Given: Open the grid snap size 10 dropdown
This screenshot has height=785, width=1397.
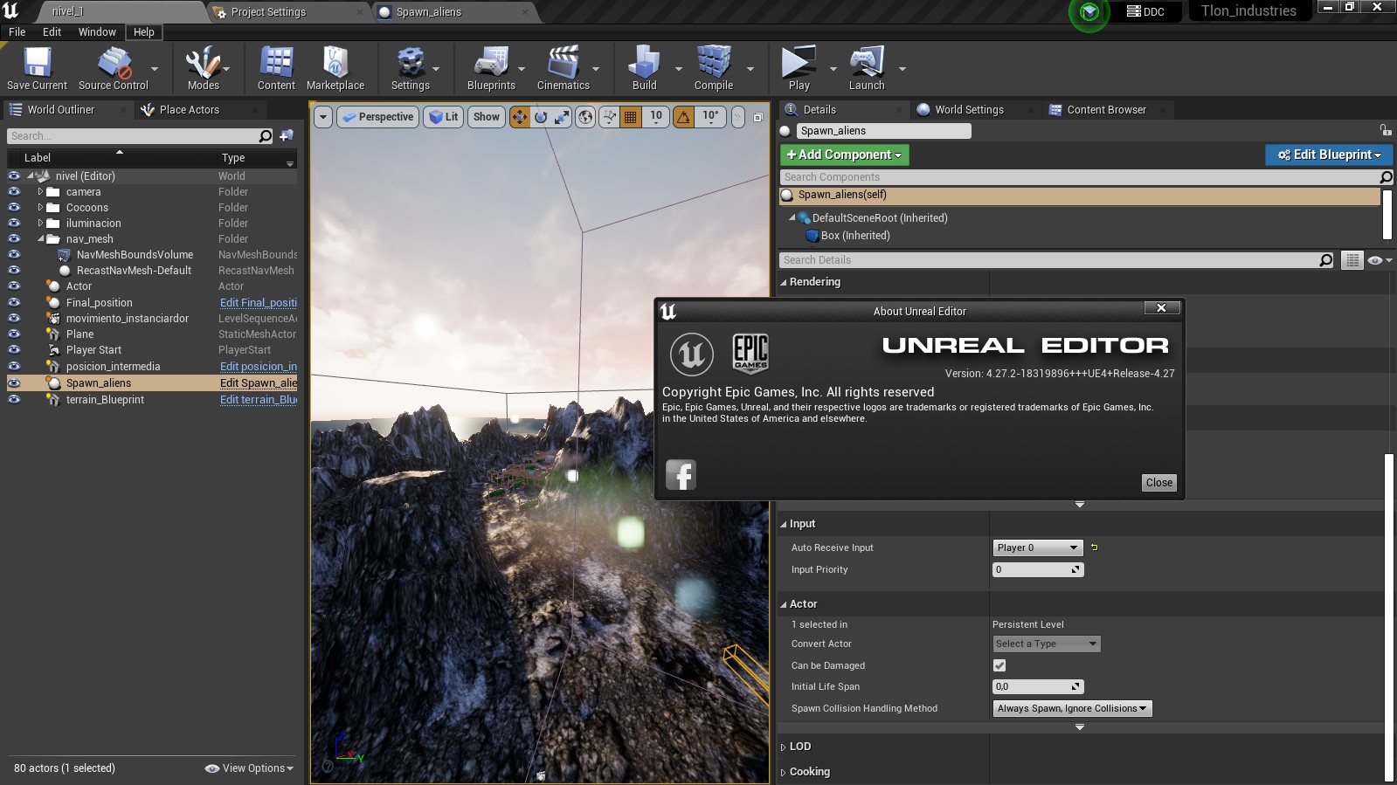Looking at the screenshot, I should 655,117.
